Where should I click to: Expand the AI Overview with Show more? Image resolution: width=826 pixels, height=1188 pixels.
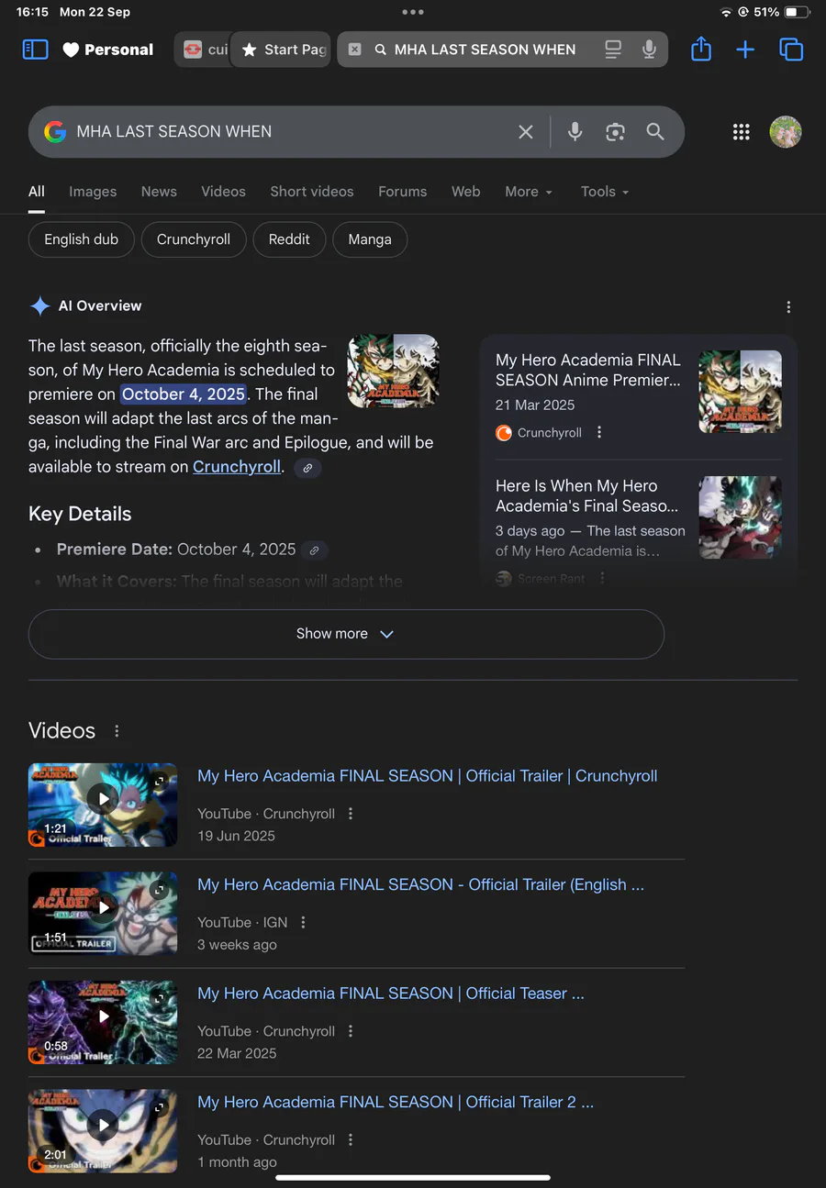(x=346, y=634)
